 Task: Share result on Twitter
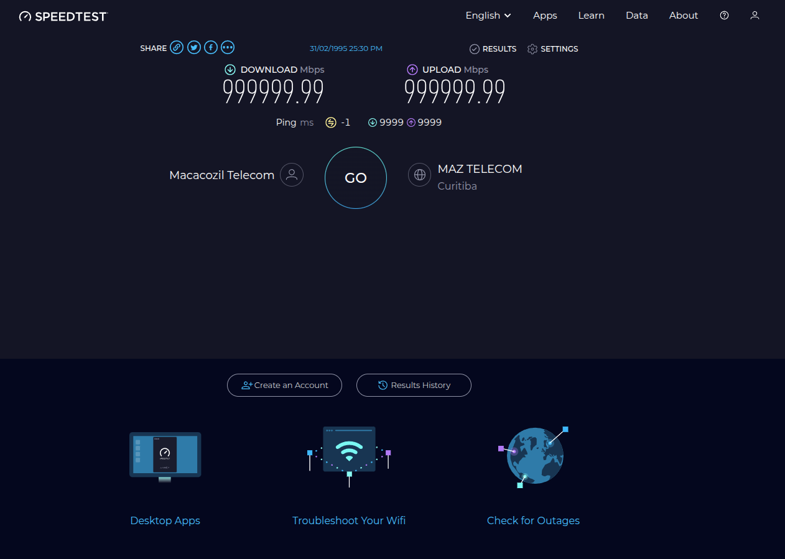(194, 47)
